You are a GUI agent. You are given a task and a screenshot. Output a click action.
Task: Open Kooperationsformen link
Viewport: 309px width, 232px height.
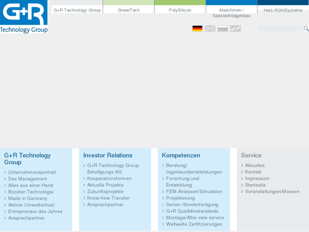(109, 178)
